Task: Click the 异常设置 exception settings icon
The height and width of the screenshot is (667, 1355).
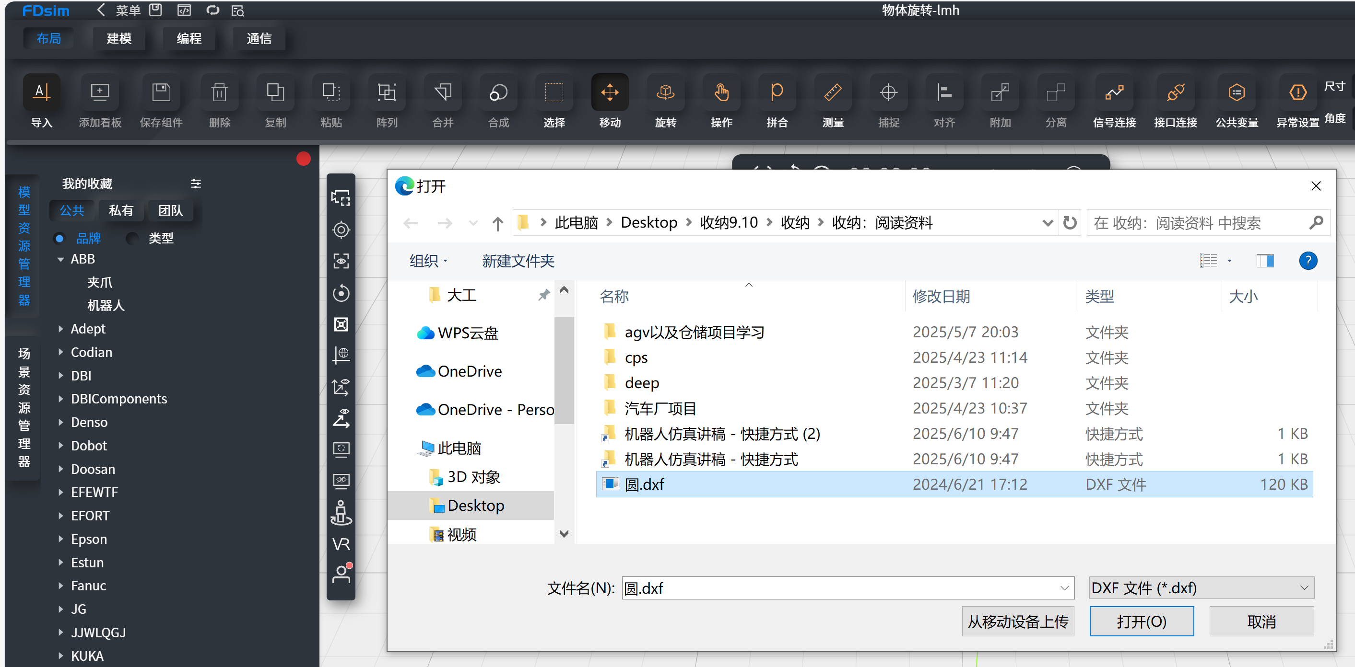Action: (1297, 92)
